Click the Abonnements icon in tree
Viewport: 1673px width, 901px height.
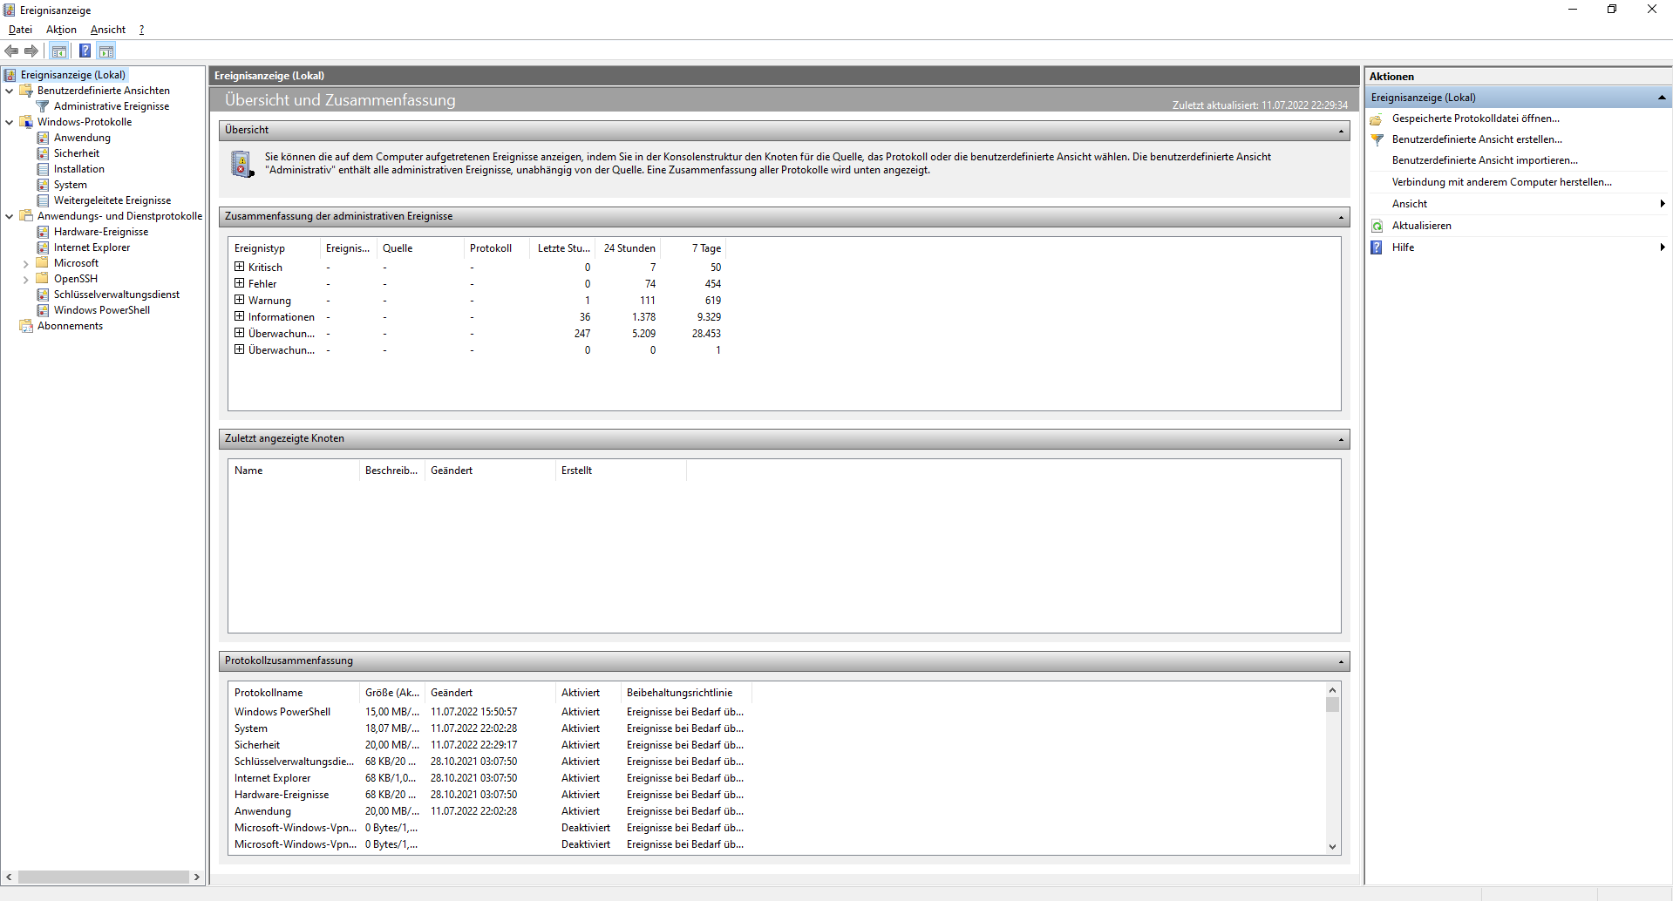tap(26, 326)
